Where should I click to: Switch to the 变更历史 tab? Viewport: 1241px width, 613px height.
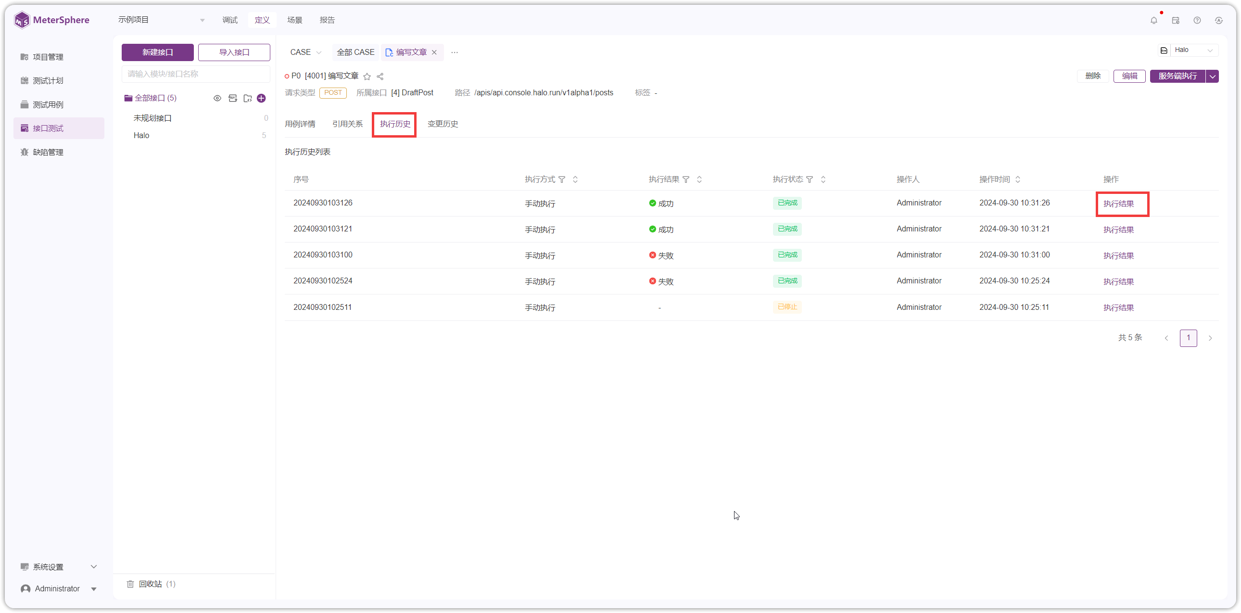click(442, 124)
